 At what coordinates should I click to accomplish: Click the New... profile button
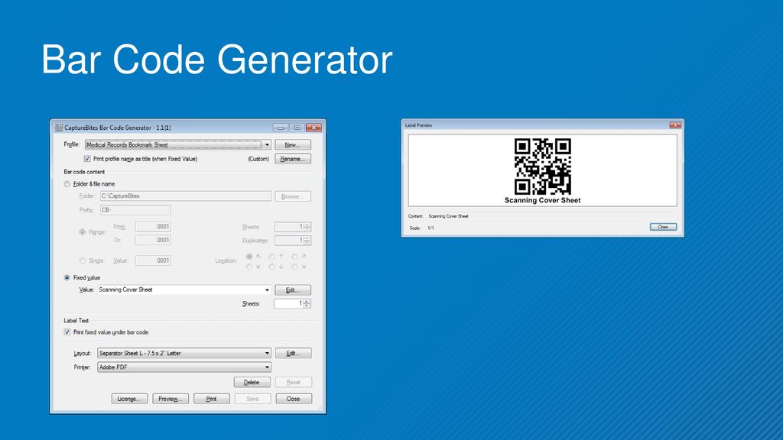point(293,144)
